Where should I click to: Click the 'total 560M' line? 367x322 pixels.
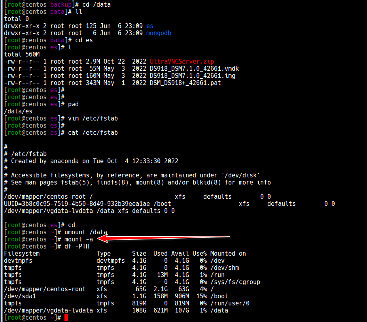[x=22, y=55]
